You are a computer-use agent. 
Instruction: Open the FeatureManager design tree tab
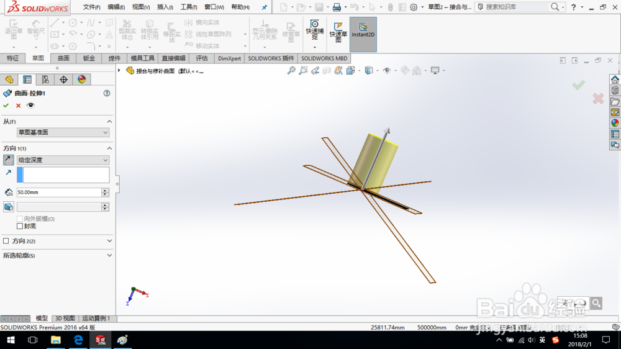click(x=9, y=79)
